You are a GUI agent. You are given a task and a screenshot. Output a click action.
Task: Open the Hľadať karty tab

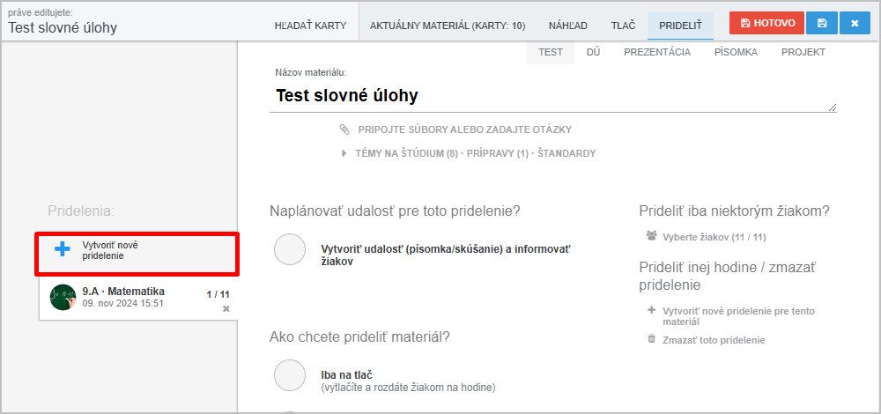(x=310, y=26)
